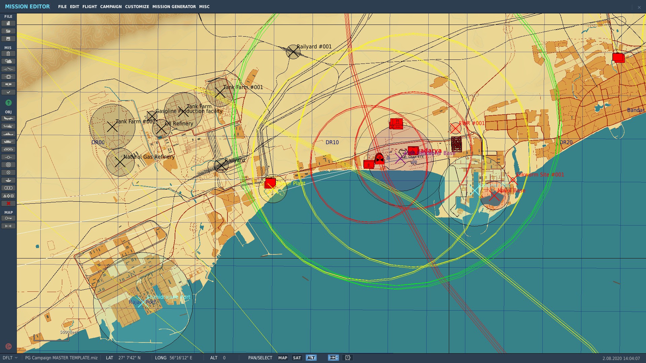Image resolution: width=646 pixels, height=363 pixels.
Task: Open the Campaign menu
Action: coord(111,7)
